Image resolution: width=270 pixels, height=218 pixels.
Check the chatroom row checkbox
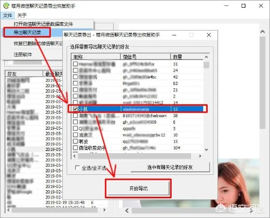tap(75, 116)
